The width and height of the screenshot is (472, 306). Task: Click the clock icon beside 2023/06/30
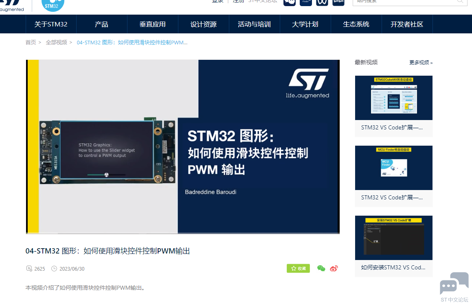coord(54,269)
